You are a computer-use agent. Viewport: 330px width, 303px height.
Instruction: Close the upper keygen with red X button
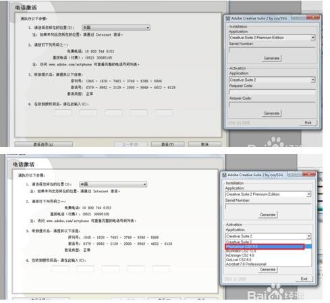point(314,18)
